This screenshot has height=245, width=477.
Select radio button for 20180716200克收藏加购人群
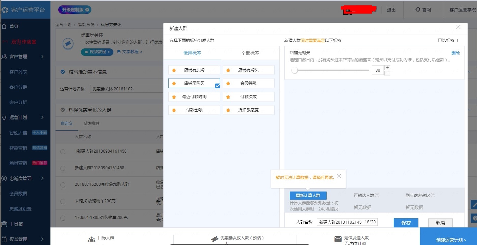pyautogui.click(x=63, y=185)
